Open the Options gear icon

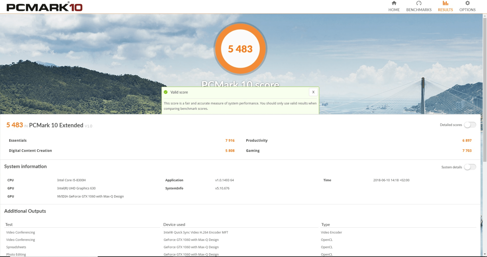coord(467,3)
